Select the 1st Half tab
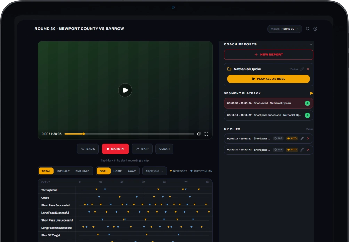 (x=63, y=171)
